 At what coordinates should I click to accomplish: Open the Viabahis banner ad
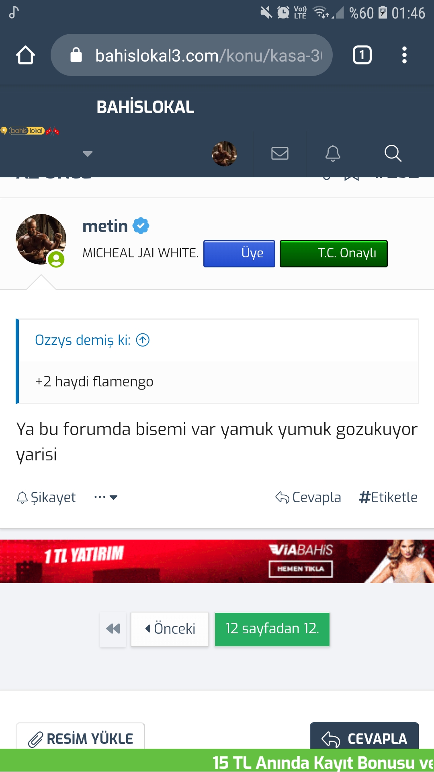click(x=217, y=561)
